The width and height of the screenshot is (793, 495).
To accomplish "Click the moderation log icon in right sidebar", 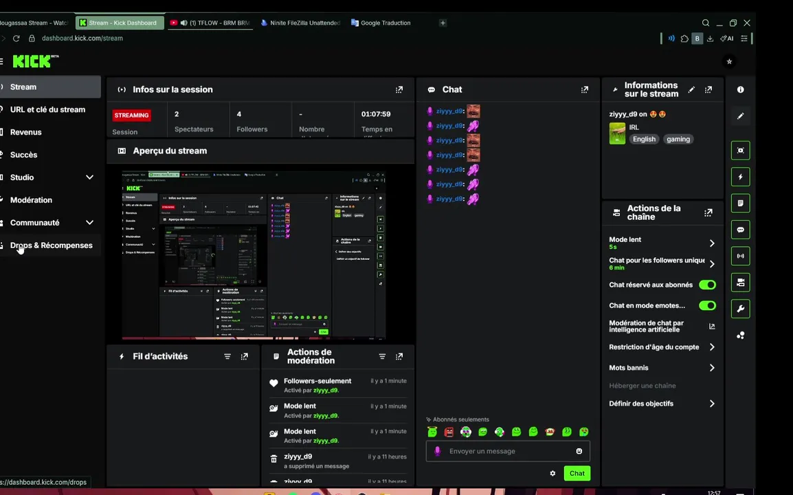I will tap(740, 203).
